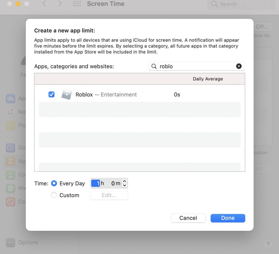Click the Daily Average column header
Image resolution: width=279 pixels, height=254 pixels.
(208, 79)
